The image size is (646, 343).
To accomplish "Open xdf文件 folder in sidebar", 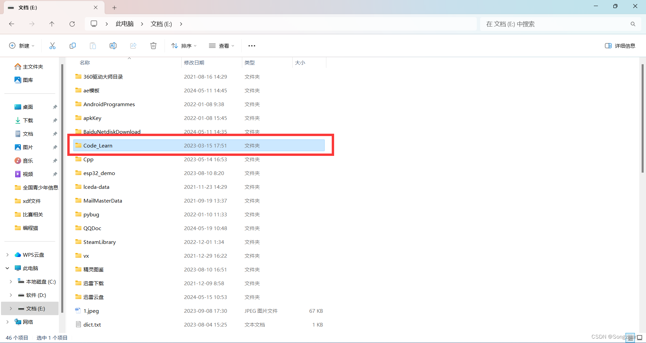I will point(28,201).
